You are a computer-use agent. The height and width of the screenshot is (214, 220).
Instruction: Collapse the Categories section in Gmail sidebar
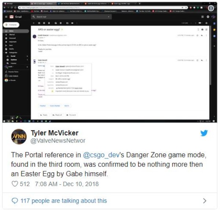[6, 53]
